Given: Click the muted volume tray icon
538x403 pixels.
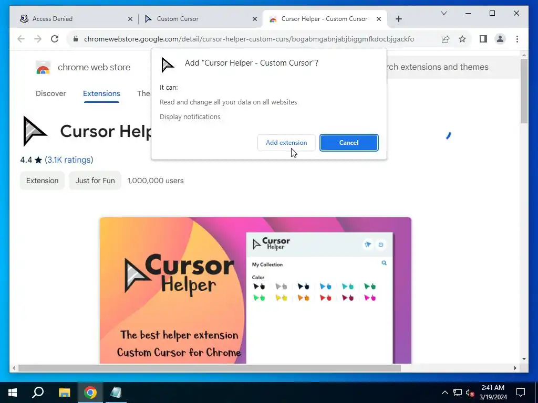Looking at the screenshot, I should point(470,393).
